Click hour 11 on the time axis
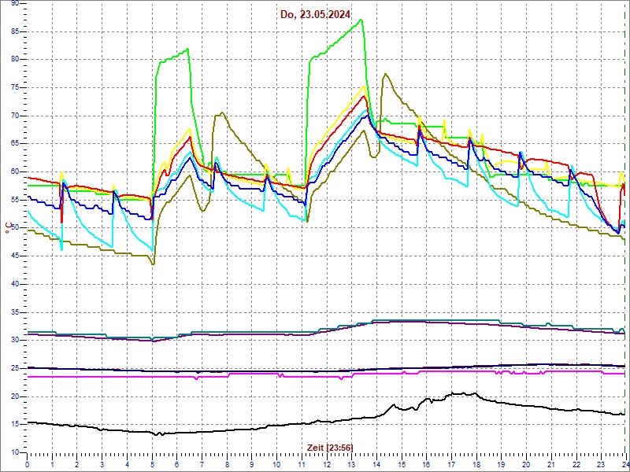The height and width of the screenshot is (472, 630). (x=301, y=464)
